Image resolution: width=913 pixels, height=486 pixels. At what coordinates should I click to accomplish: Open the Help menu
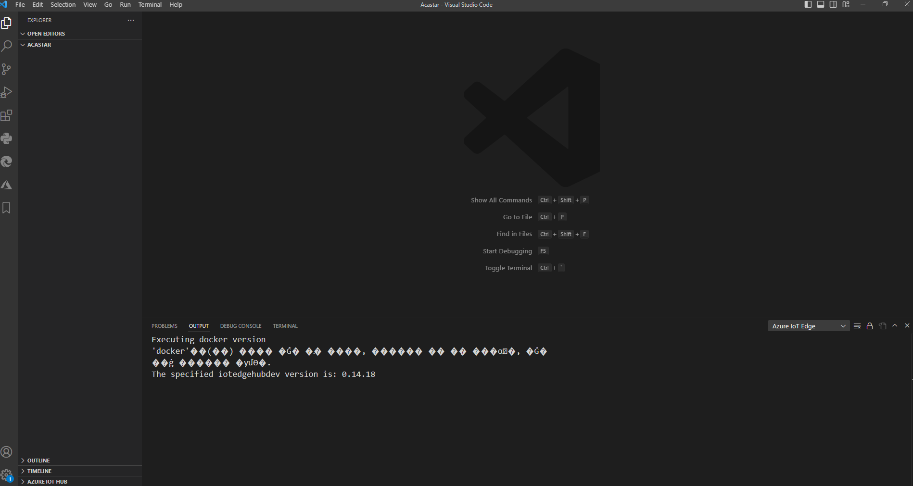(x=176, y=4)
